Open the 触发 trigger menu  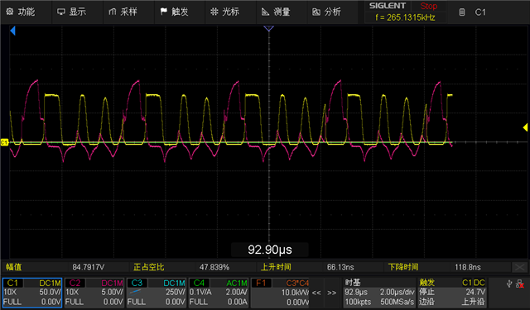pyautogui.click(x=175, y=12)
